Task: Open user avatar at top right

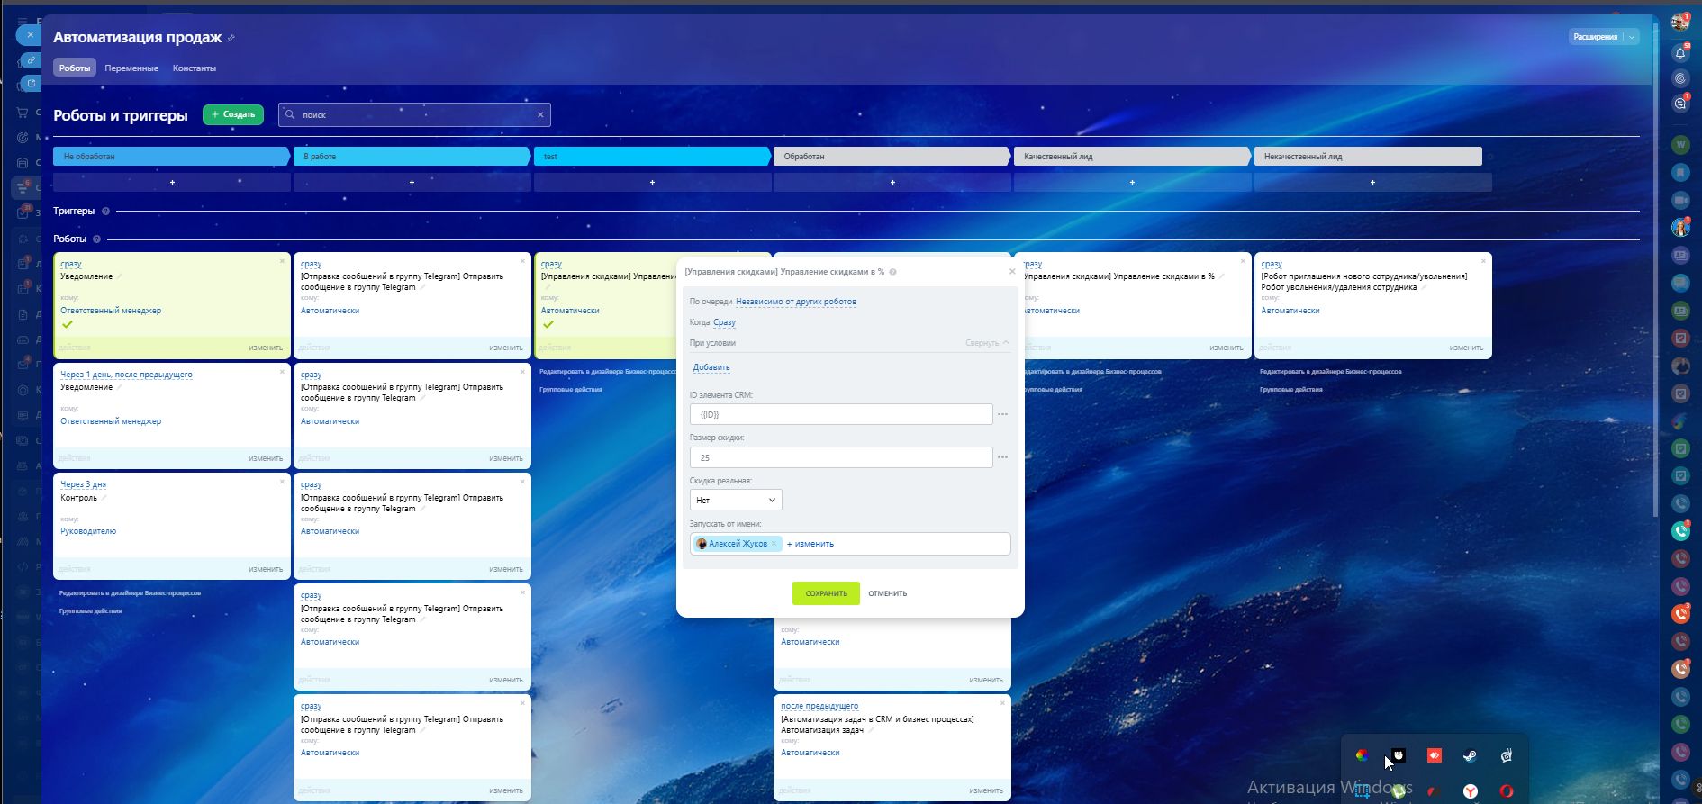Action: coord(1679,23)
